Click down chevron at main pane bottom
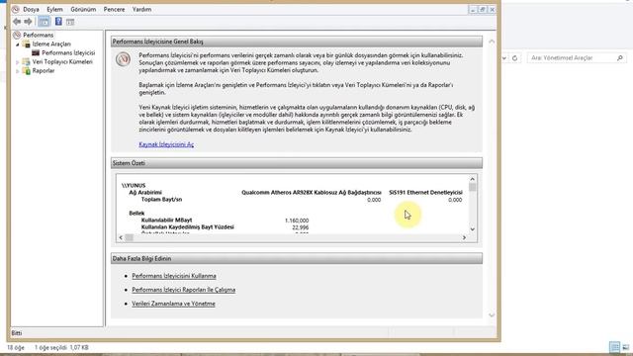633x356 pixels. click(492, 314)
